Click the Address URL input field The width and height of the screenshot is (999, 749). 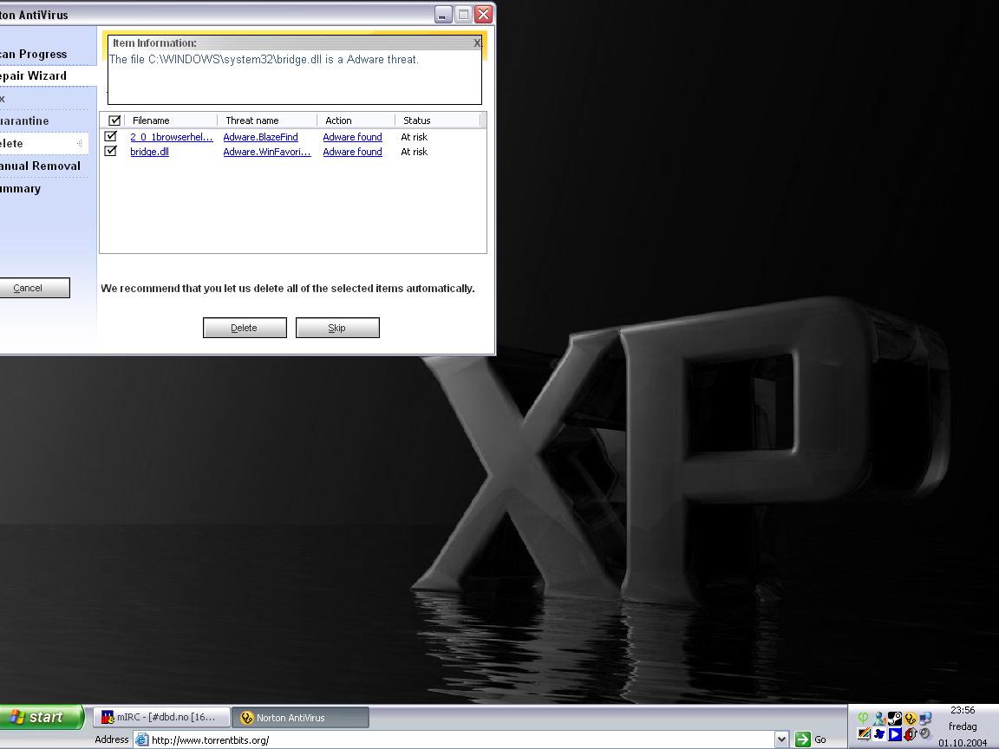(462, 739)
